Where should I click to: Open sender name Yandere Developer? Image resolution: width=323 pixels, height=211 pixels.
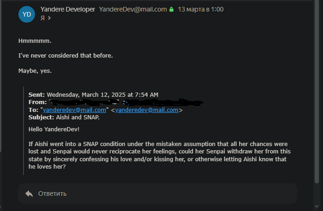coord(68,9)
